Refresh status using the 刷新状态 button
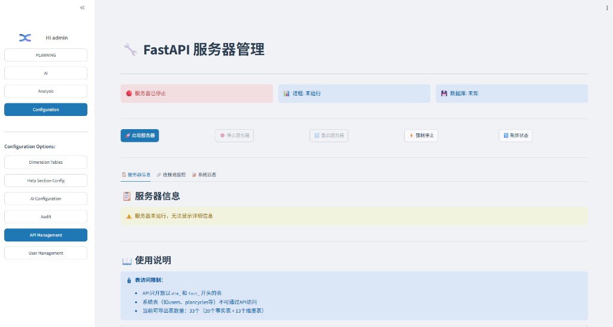 click(x=515, y=136)
